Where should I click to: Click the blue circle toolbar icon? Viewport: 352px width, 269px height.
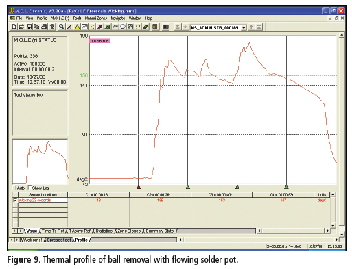click(123, 27)
